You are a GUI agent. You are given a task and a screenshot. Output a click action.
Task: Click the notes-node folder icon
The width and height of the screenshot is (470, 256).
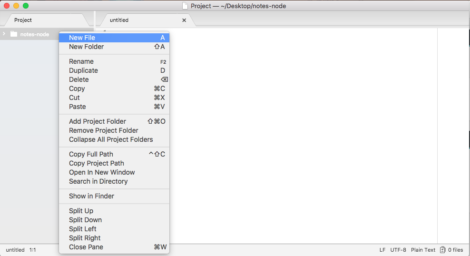pyautogui.click(x=13, y=34)
